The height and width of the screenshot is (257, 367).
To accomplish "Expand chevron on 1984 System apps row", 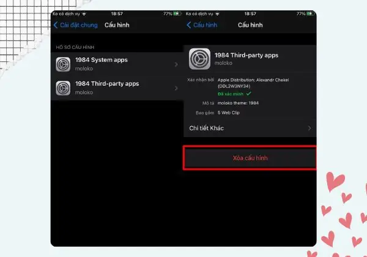I will click(x=176, y=64).
